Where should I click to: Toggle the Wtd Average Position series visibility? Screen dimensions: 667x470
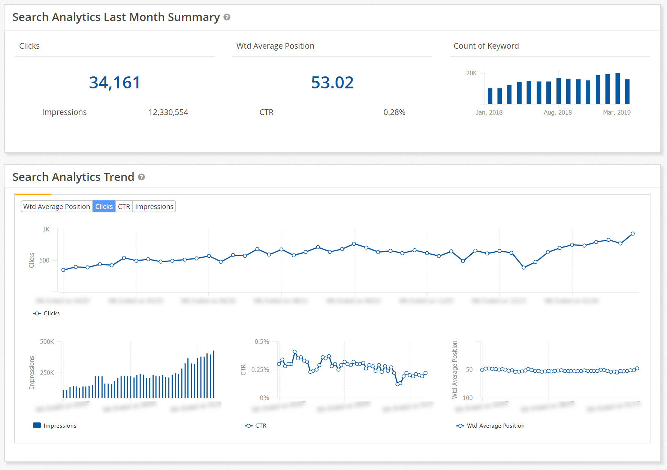point(495,425)
